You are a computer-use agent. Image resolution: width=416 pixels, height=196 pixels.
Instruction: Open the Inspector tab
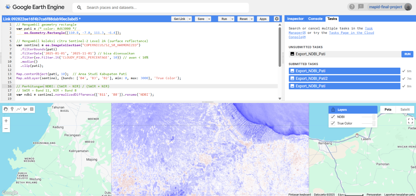point(295,19)
